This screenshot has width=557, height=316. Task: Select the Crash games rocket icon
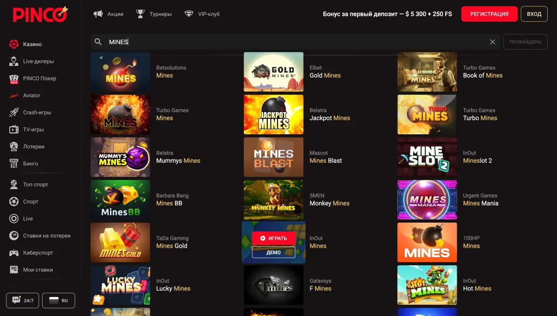tap(14, 112)
